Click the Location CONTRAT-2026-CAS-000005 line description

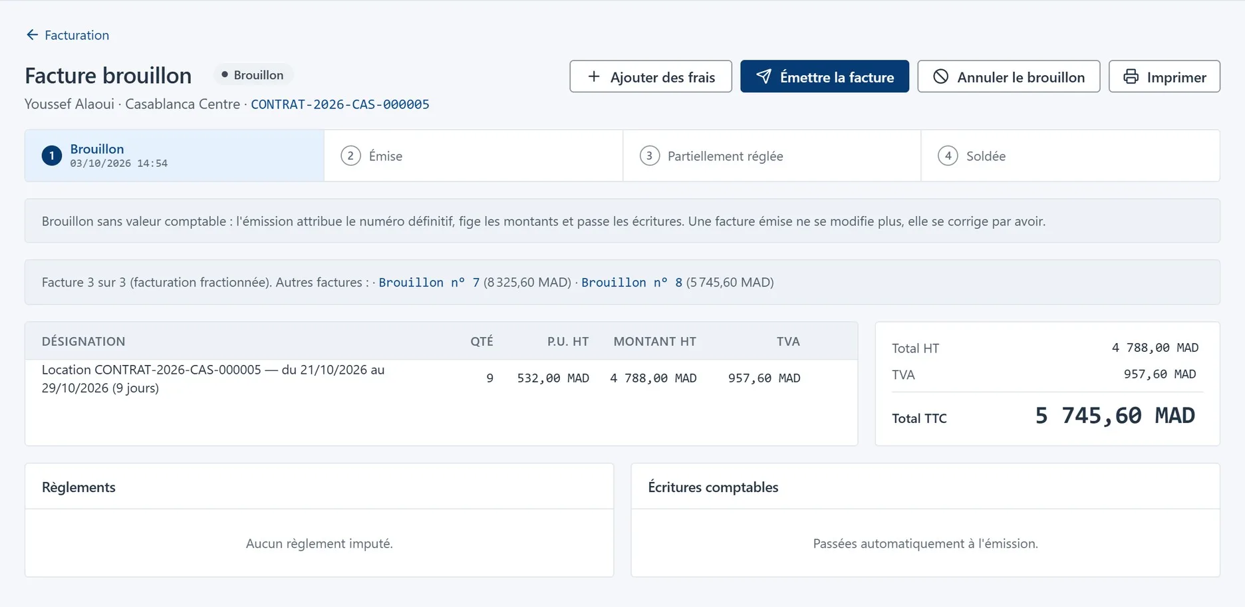coord(213,379)
